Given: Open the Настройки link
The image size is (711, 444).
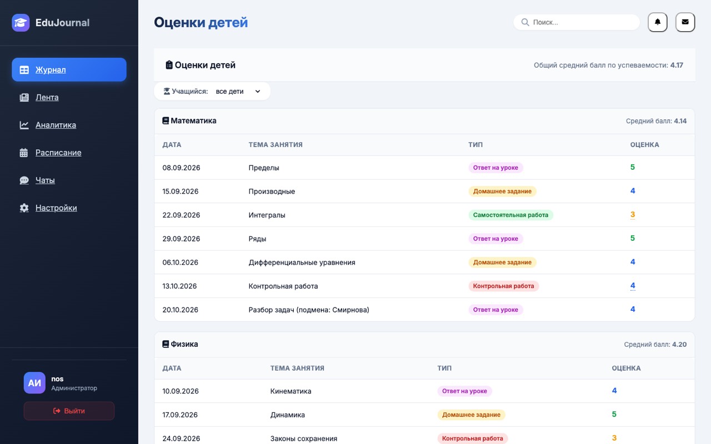Looking at the screenshot, I should 69,208.
